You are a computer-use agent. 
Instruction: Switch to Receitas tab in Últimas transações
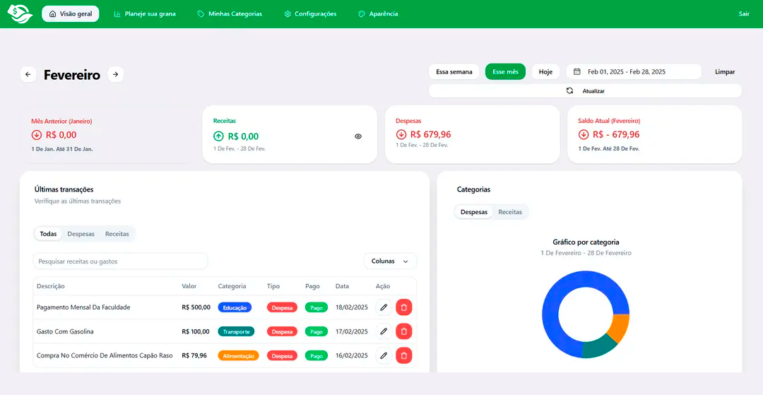pyautogui.click(x=117, y=234)
